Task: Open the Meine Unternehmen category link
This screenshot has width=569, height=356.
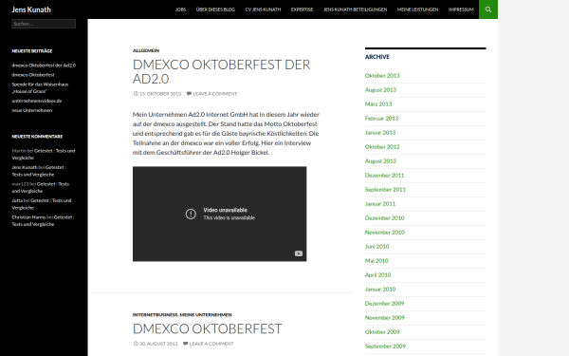Action: pos(206,315)
